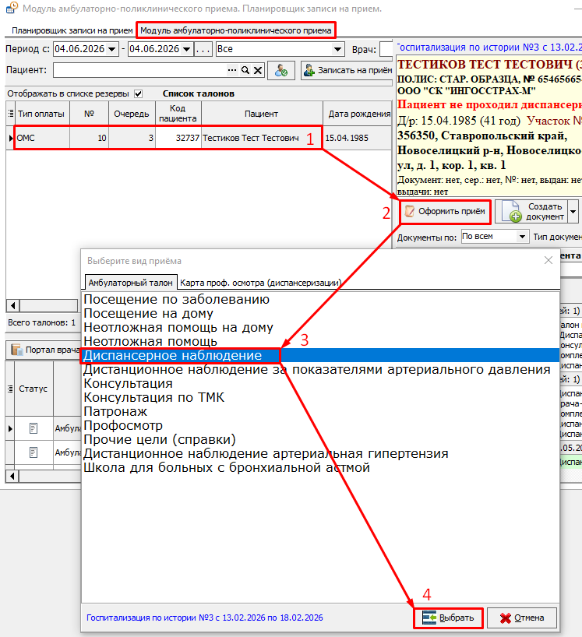Expand Создать документ dropdown arrow
This screenshot has height=637, width=582.
coord(573,212)
